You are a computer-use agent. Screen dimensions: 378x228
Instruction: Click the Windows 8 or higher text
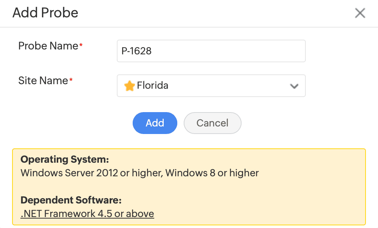(x=212, y=173)
